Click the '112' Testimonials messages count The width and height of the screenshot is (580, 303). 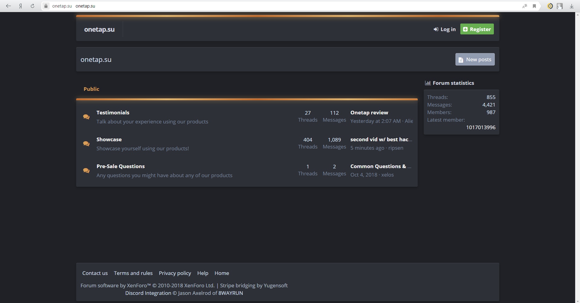tap(334, 113)
